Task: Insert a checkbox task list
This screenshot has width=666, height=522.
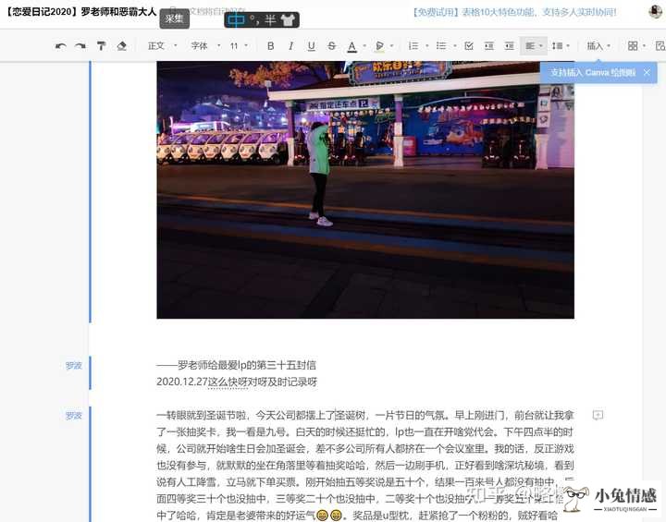Action: pyautogui.click(x=469, y=46)
